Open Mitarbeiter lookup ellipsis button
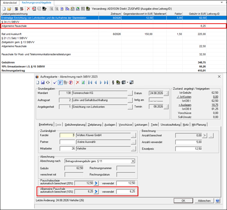Screen dimensions: 227x210 (133, 149)
